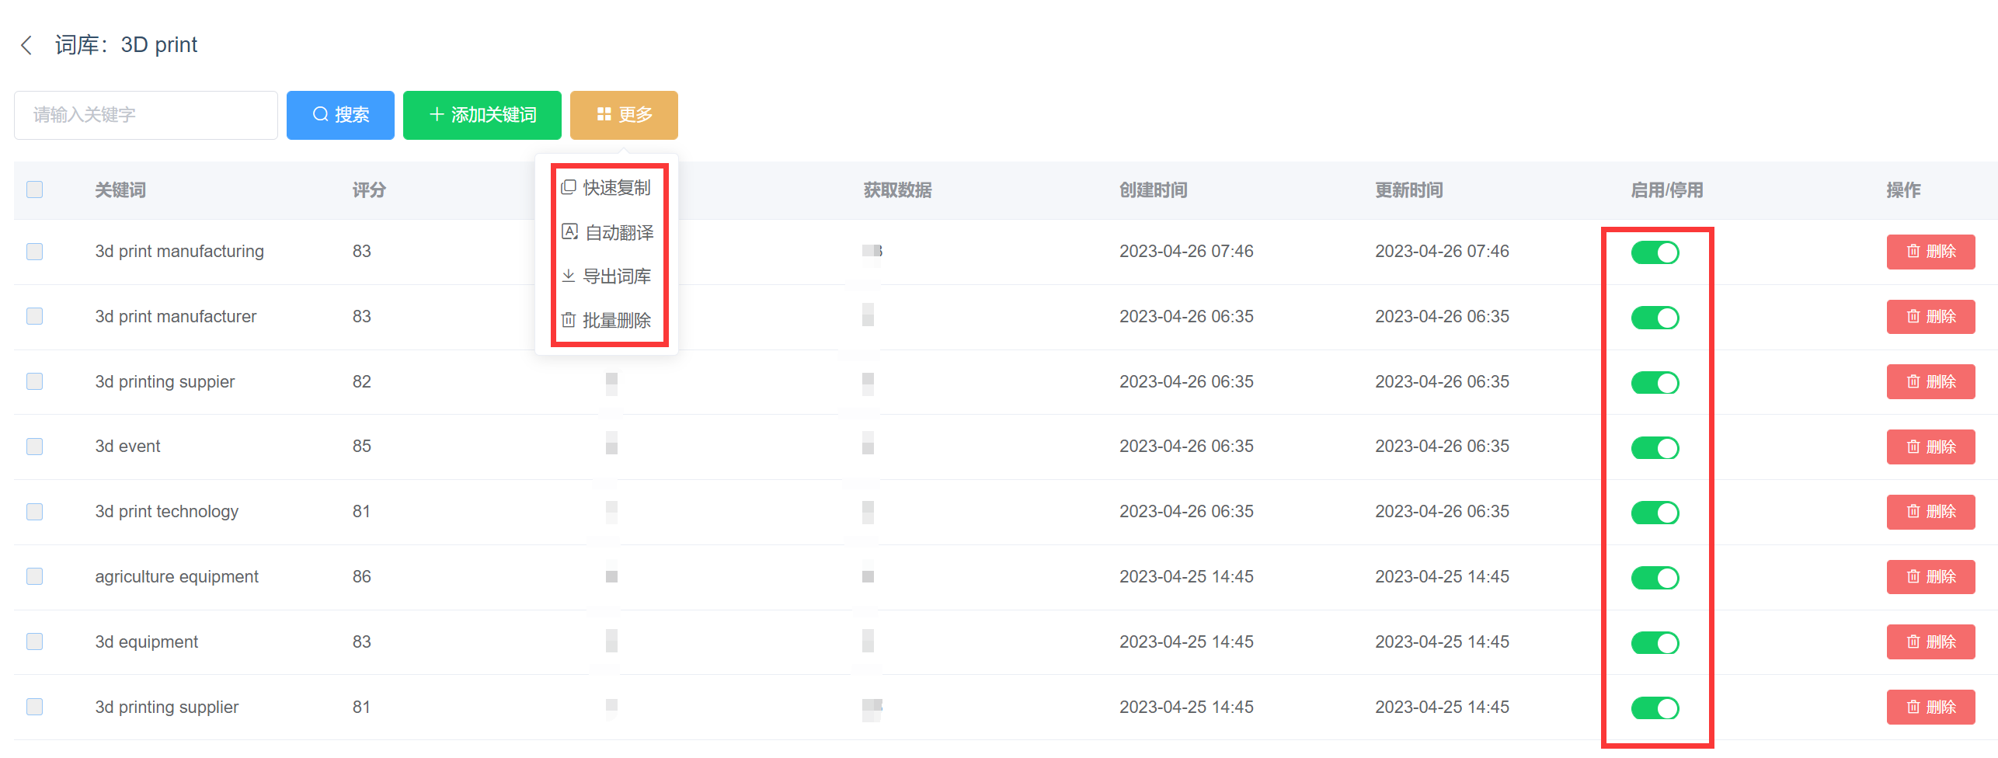
Task: Click creation time 2023-04-26 07:46
Action: click(x=1186, y=252)
